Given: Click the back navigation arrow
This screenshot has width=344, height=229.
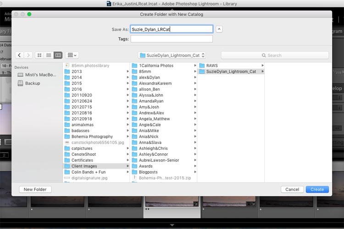Looking at the screenshot, I should 20,55.
